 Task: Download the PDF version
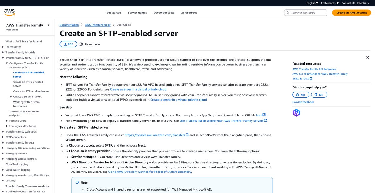(x=68, y=44)
